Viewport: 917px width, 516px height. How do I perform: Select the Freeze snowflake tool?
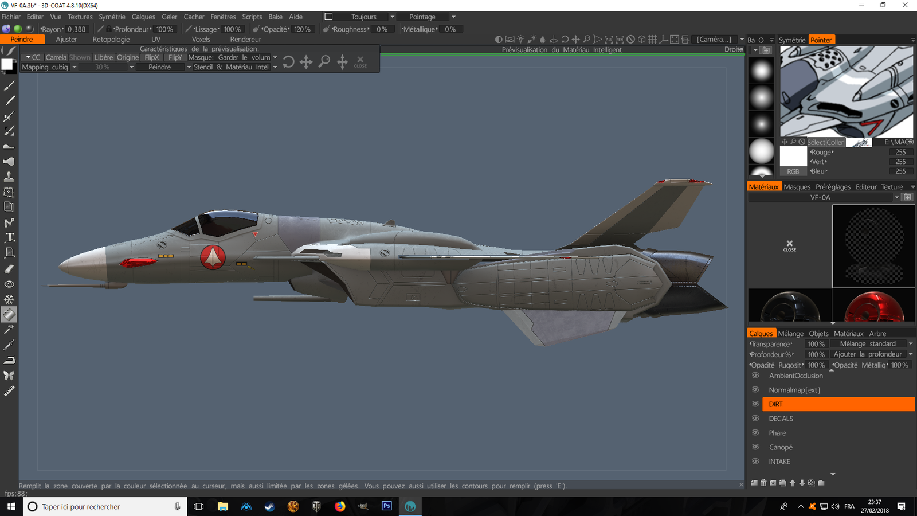tap(9, 299)
